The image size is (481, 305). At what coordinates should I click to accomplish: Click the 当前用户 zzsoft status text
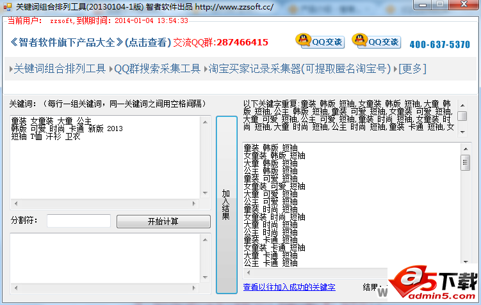[x=98, y=20]
